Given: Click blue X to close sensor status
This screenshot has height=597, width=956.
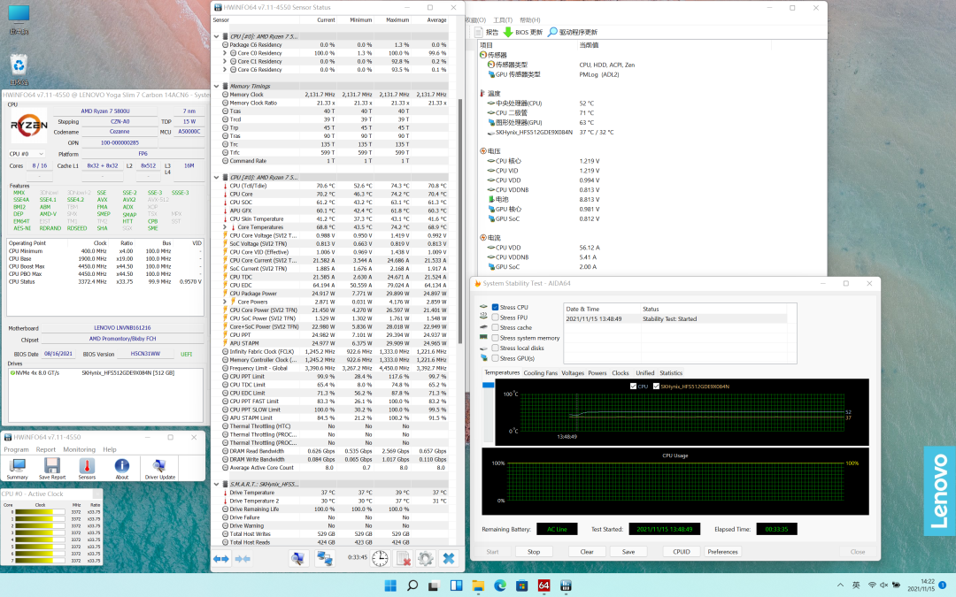Looking at the screenshot, I should pos(449,559).
